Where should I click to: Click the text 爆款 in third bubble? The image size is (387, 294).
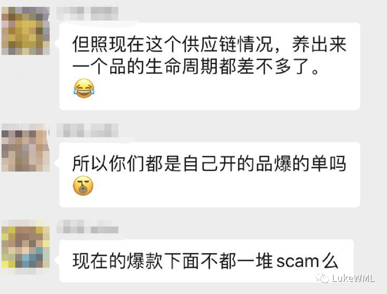145,261
